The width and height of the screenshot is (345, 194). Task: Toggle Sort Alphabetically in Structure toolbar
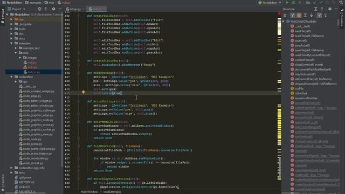(x=285, y=16)
